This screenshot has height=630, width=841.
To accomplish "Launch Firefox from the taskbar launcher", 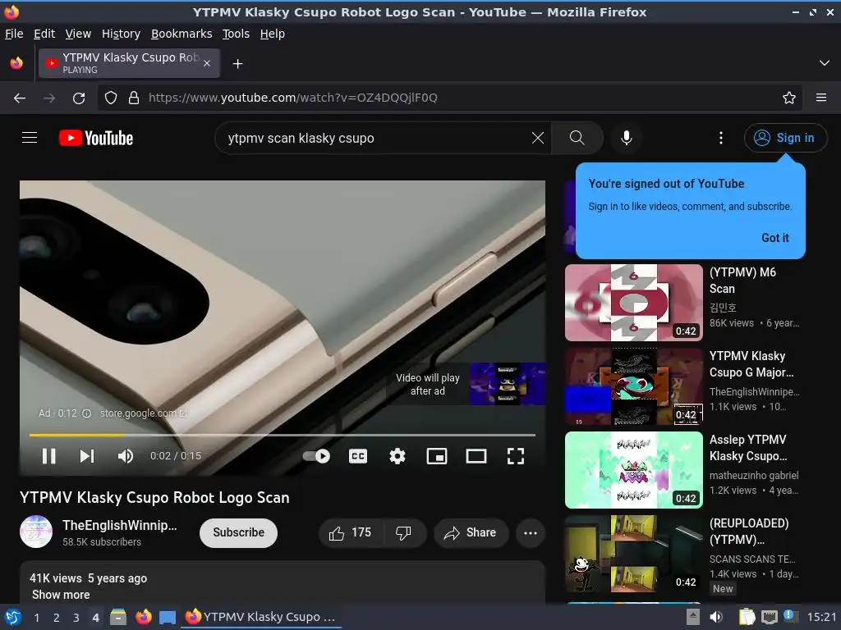I will pyautogui.click(x=143, y=617).
